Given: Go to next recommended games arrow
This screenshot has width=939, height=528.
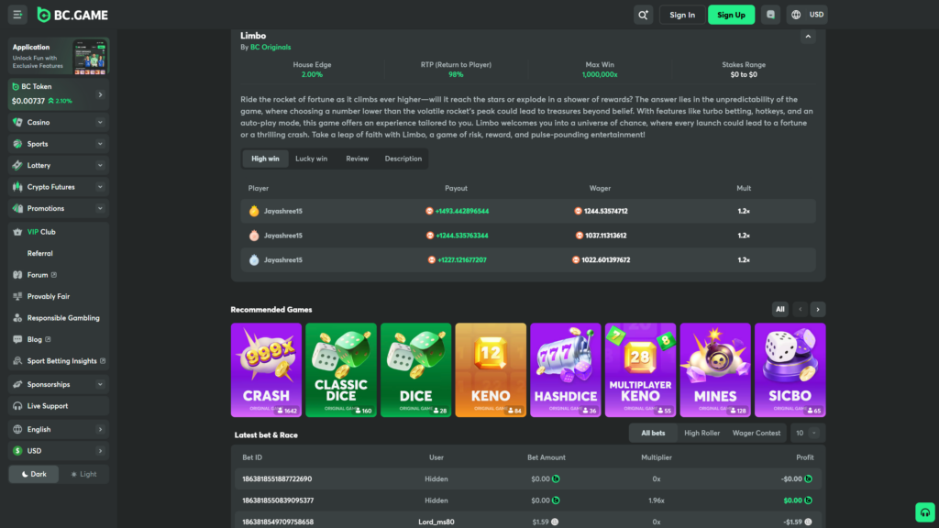Looking at the screenshot, I should tap(818, 310).
